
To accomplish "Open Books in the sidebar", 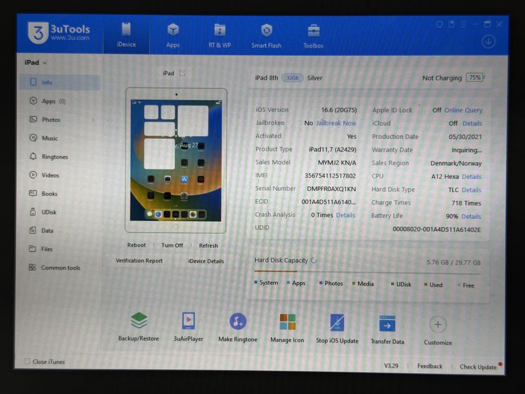I will [60, 194].
